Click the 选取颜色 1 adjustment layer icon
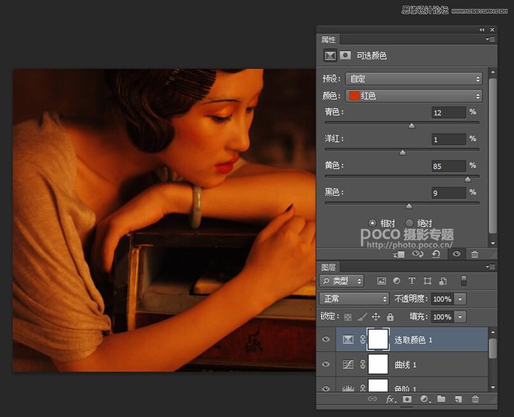Image resolution: width=514 pixels, height=417 pixels. (348, 339)
